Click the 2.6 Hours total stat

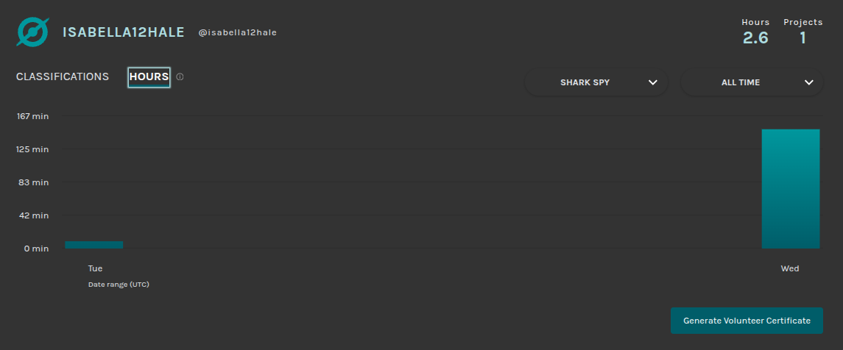(755, 37)
